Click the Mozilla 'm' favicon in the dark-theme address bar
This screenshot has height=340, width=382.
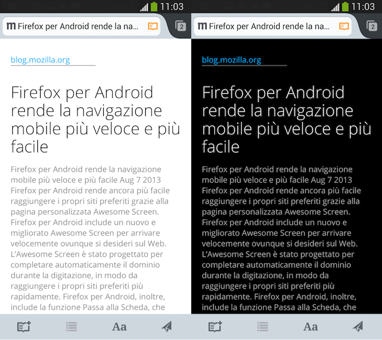(x=202, y=26)
